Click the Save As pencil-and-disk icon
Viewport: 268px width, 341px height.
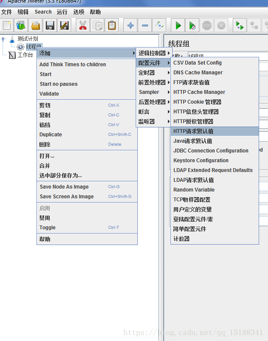[x=64, y=25]
